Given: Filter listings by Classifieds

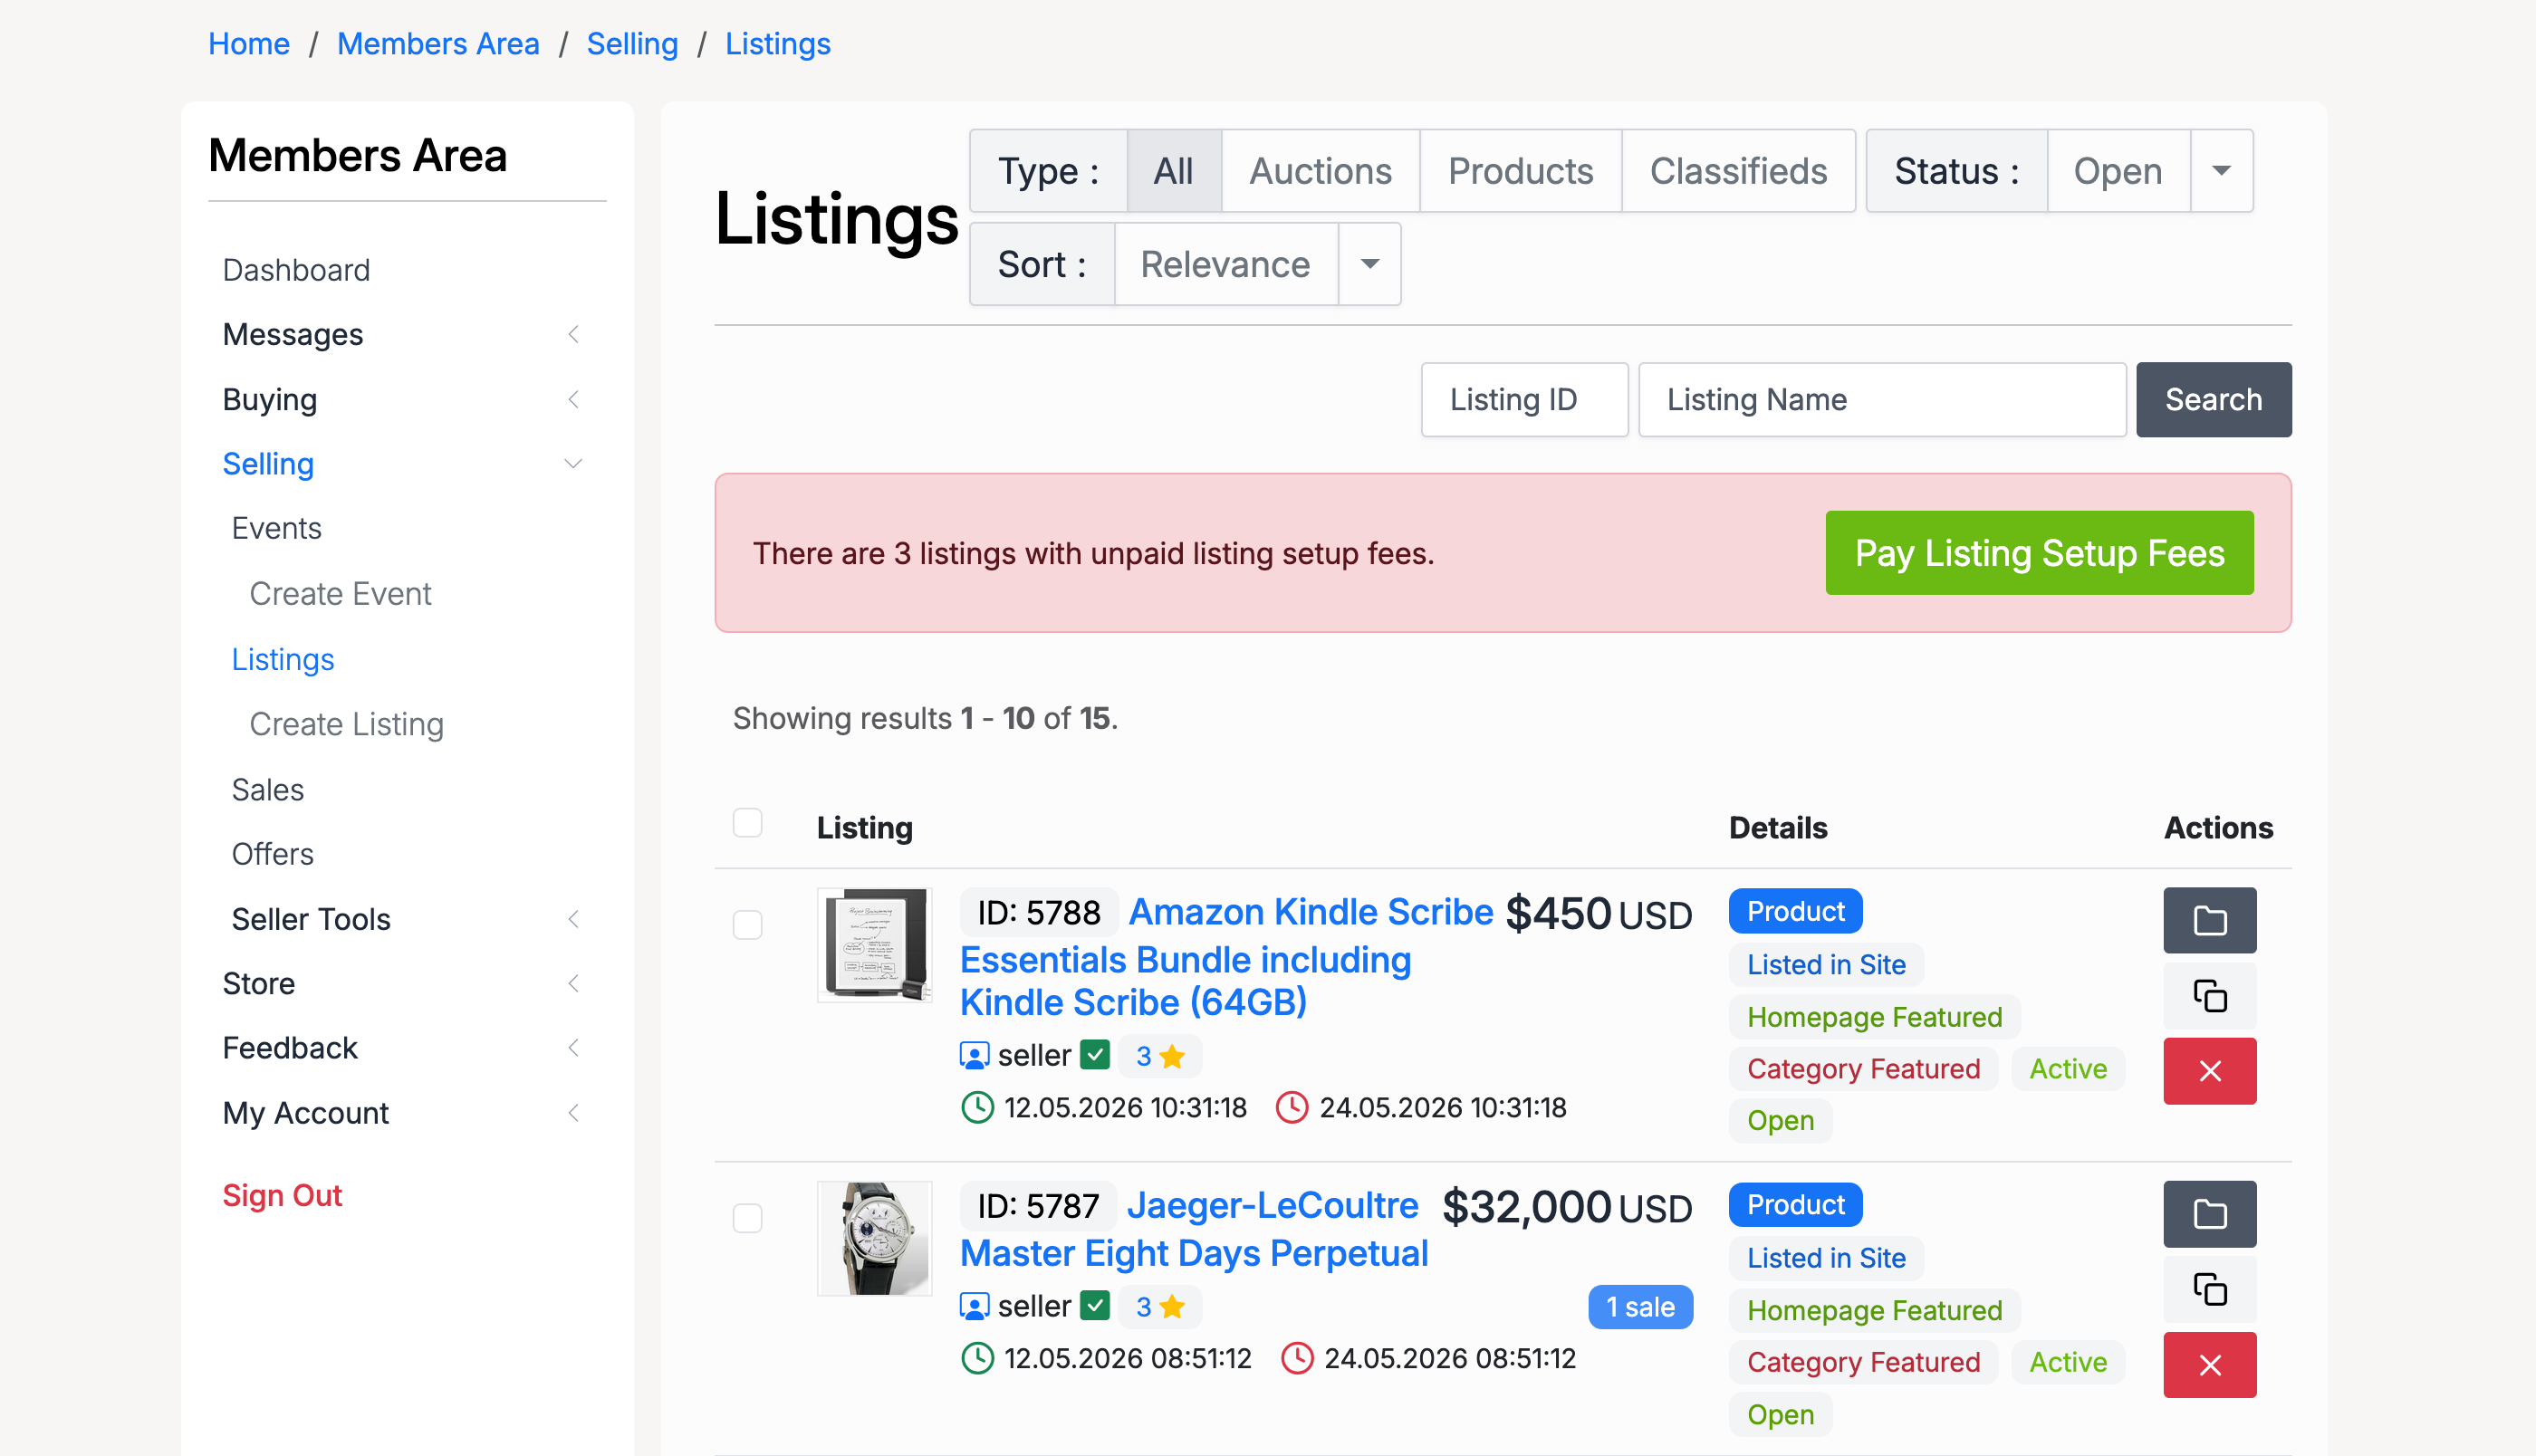Looking at the screenshot, I should pyautogui.click(x=1738, y=170).
